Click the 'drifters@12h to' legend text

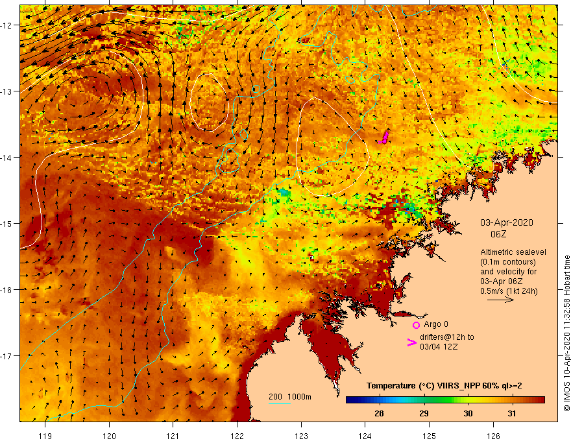pyautogui.click(x=447, y=337)
